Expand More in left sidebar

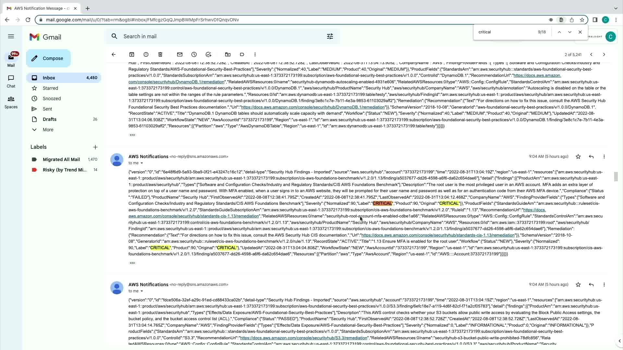[x=48, y=130]
